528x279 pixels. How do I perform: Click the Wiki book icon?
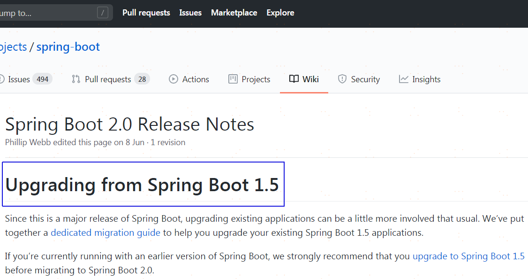click(x=294, y=79)
